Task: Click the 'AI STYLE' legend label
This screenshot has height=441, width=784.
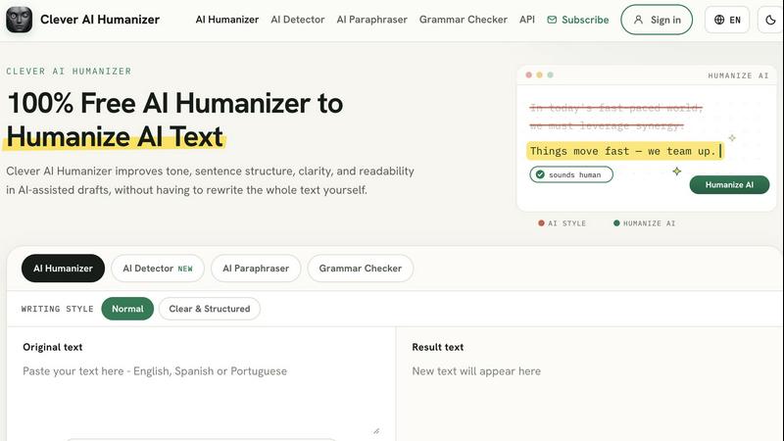Action: [566, 223]
